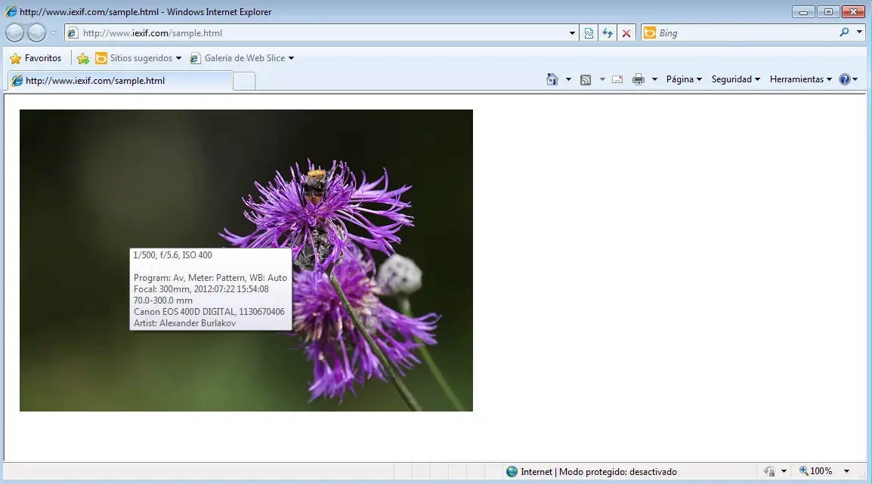Click the New Tab button
The width and height of the screenshot is (872, 484).
(x=243, y=81)
